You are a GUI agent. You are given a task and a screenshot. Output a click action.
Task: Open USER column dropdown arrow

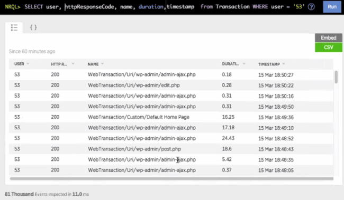28,64
